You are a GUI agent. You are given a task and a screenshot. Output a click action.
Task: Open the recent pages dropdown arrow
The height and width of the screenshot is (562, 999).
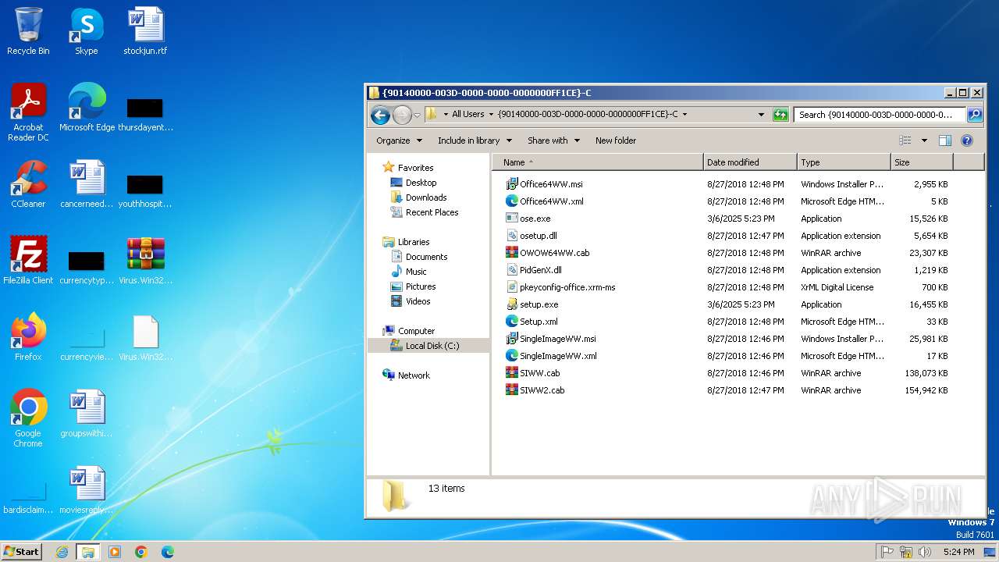point(417,116)
